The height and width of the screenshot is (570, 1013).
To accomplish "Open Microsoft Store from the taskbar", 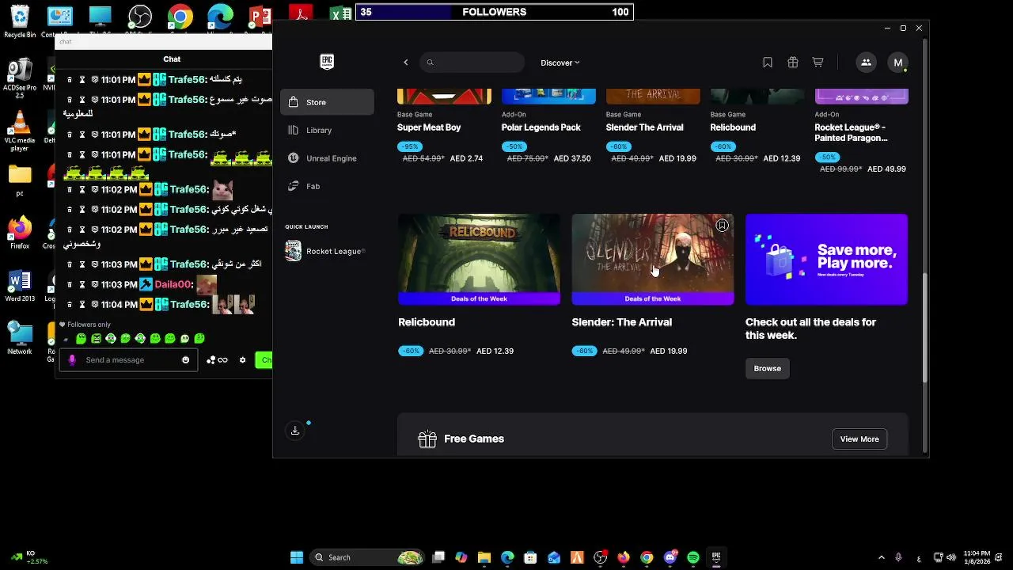I will [530, 557].
